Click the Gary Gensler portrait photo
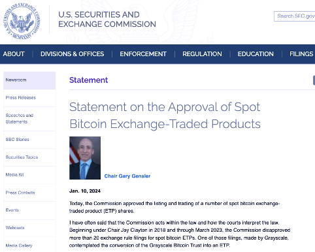 tap(85, 158)
